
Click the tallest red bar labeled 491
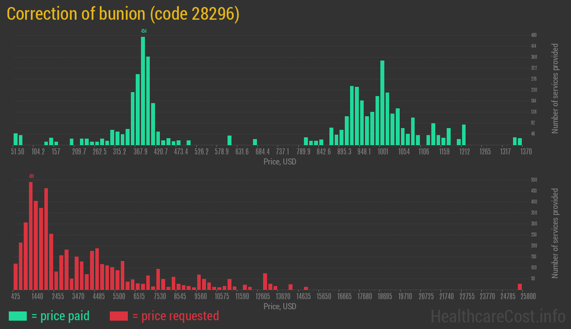[x=31, y=236]
